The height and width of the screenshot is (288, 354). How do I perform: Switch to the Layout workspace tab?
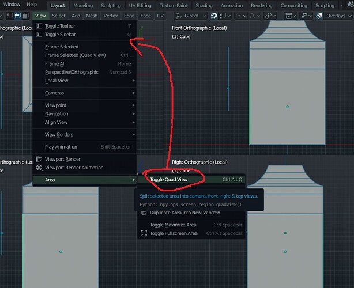[58, 6]
